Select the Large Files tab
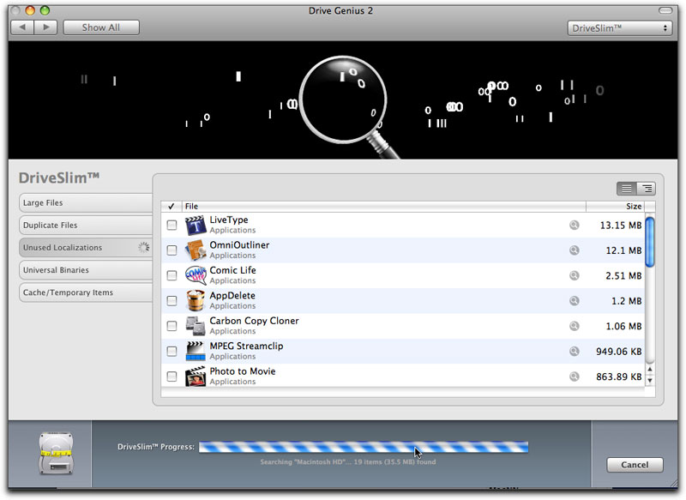Viewport: 686px width, 500px height. tap(86, 203)
